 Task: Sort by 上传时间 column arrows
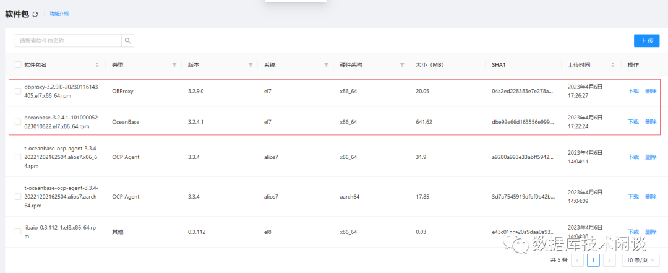pos(612,65)
